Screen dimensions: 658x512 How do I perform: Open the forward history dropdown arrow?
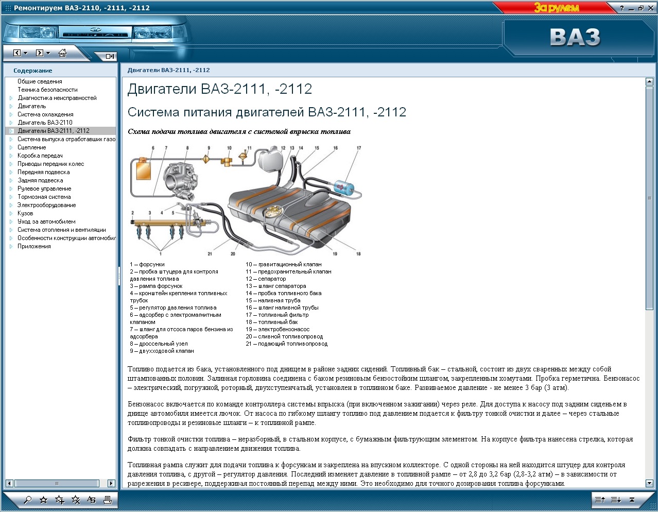[48, 53]
